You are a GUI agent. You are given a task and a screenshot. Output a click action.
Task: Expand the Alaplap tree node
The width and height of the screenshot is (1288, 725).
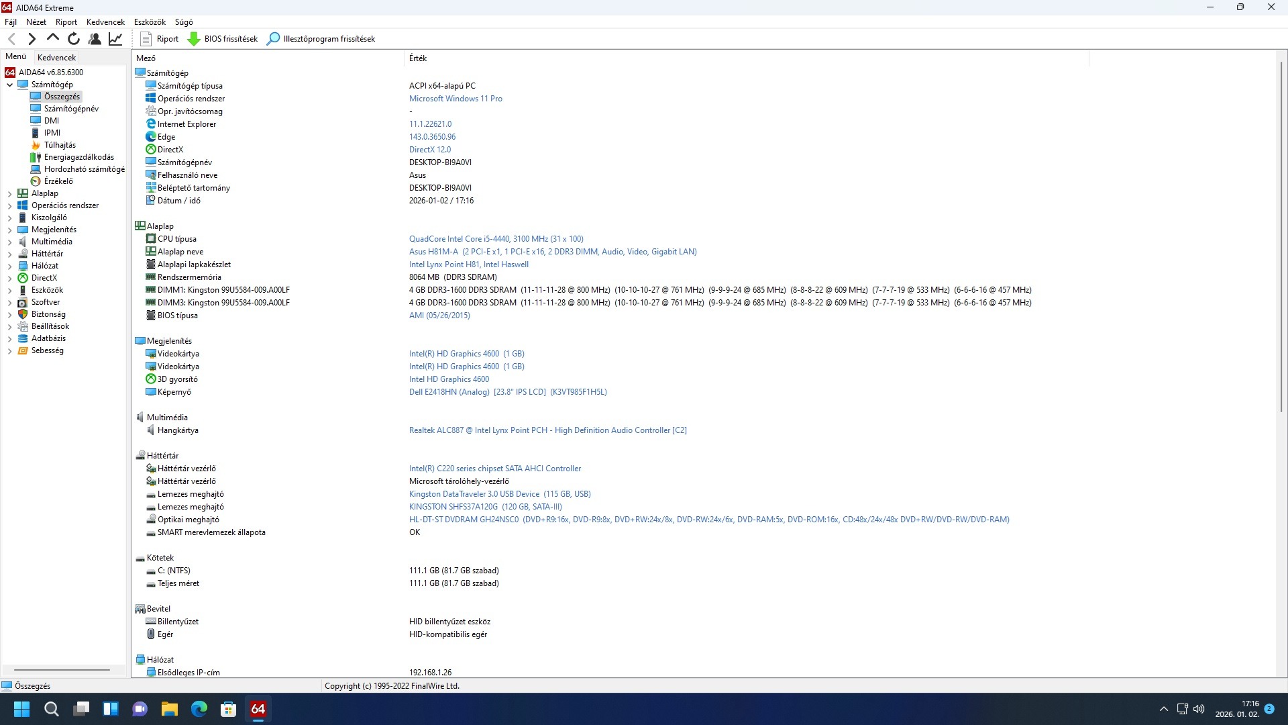(9, 193)
